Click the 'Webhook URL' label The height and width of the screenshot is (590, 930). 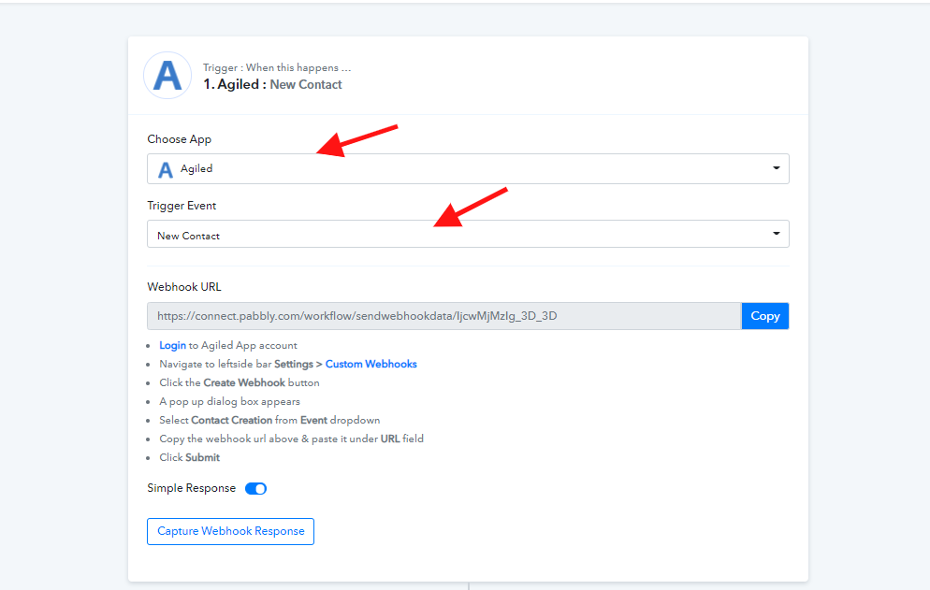[x=184, y=287]
